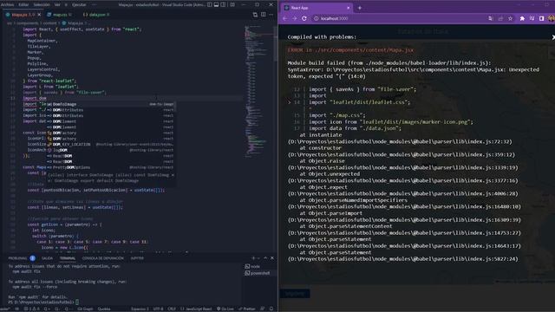
Task: Open the Archivo menu in VS Code
Action: [7, 4]
